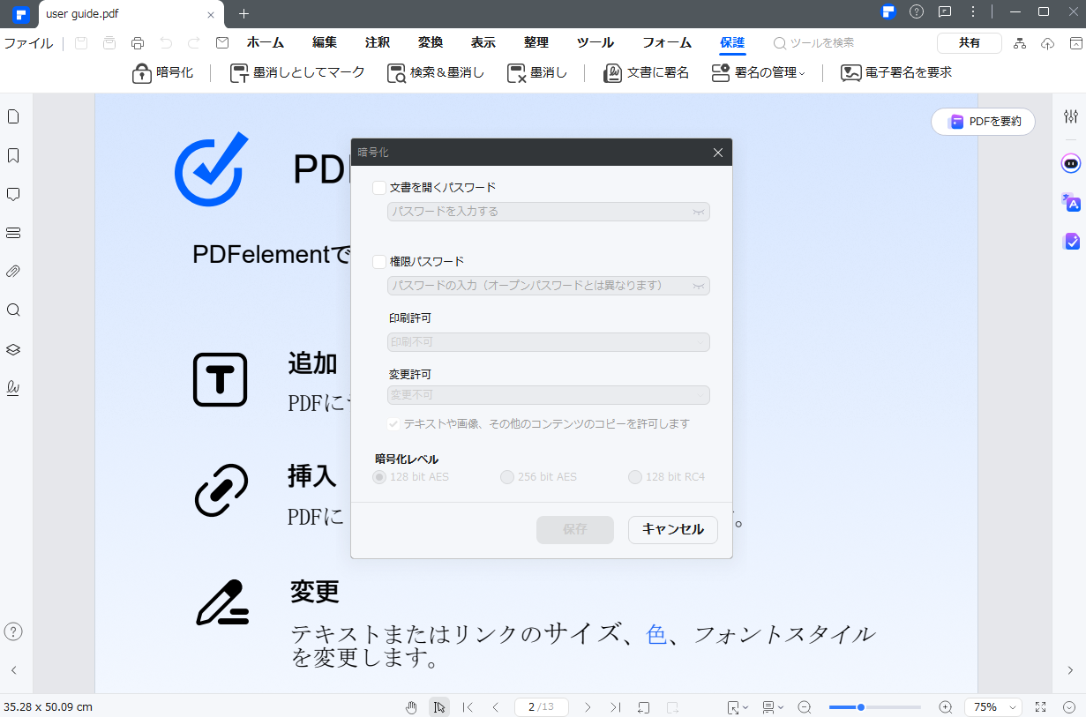Image resolution: width=1086 pixels, height=717 pixels.
Task: Click the email envelope icon
Action: [x=221, y=43]
